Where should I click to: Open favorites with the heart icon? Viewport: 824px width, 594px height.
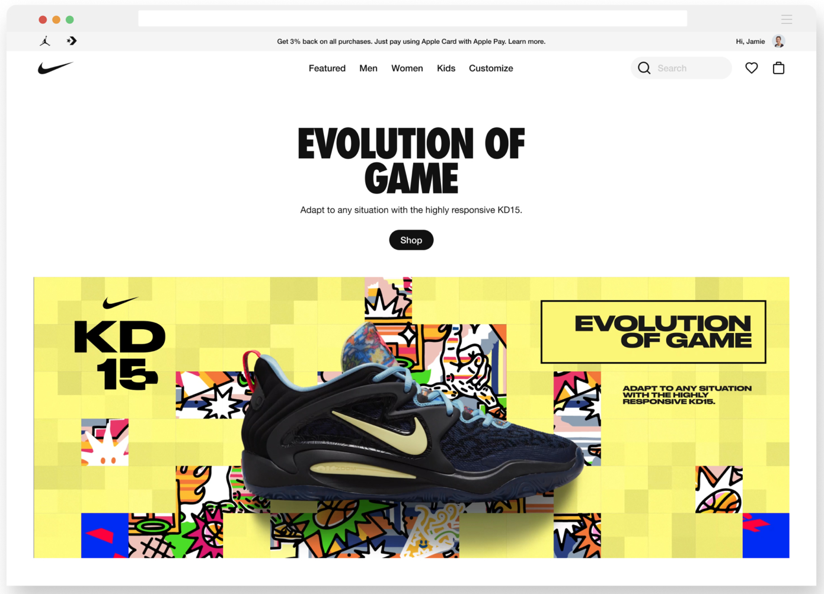click(752, 68)
